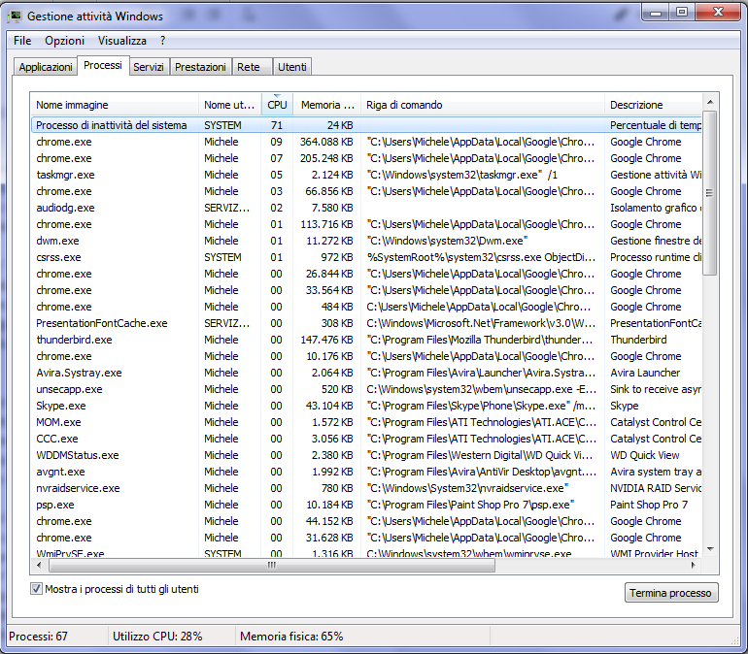Open the Prestazioni tab
748x654 pixels.
pyautogui.click(x=200, y=67)
